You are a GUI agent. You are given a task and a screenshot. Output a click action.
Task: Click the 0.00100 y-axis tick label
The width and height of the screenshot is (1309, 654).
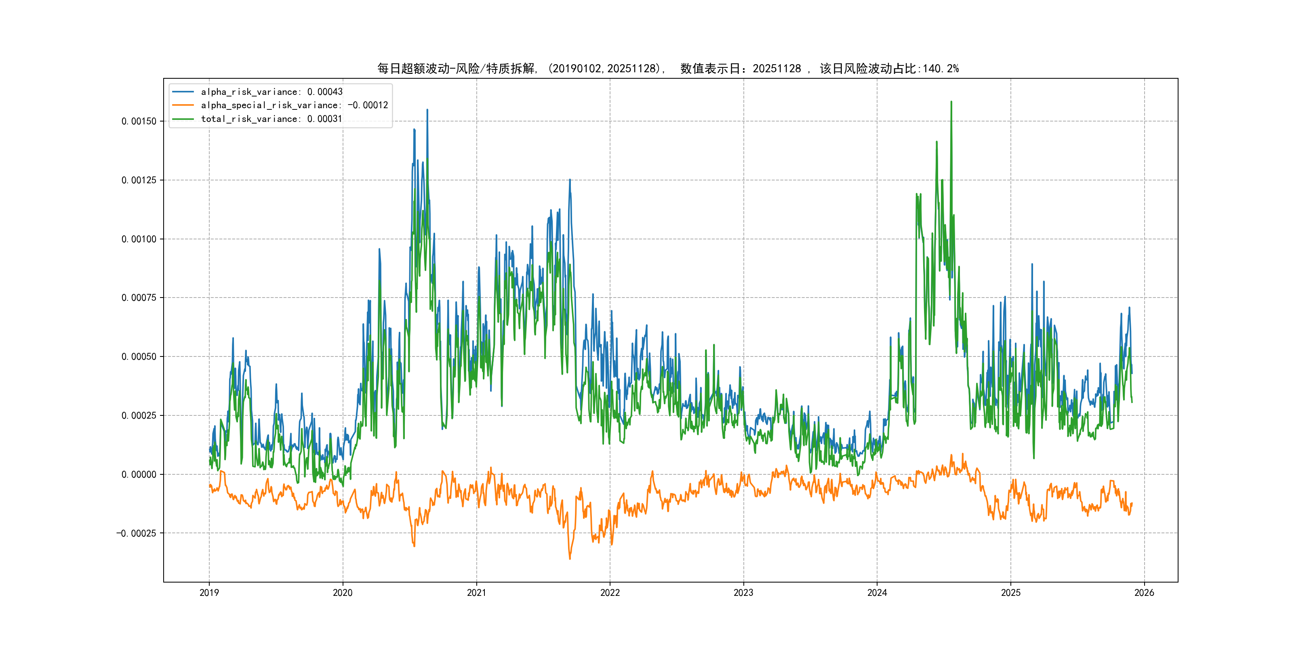point(139,239)
